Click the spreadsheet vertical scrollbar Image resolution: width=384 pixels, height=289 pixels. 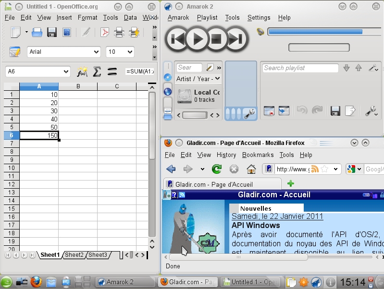152,164
